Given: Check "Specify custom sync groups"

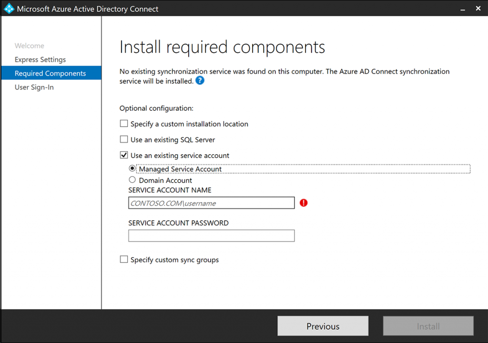Looking at the screenshot, I should [123, 259].
